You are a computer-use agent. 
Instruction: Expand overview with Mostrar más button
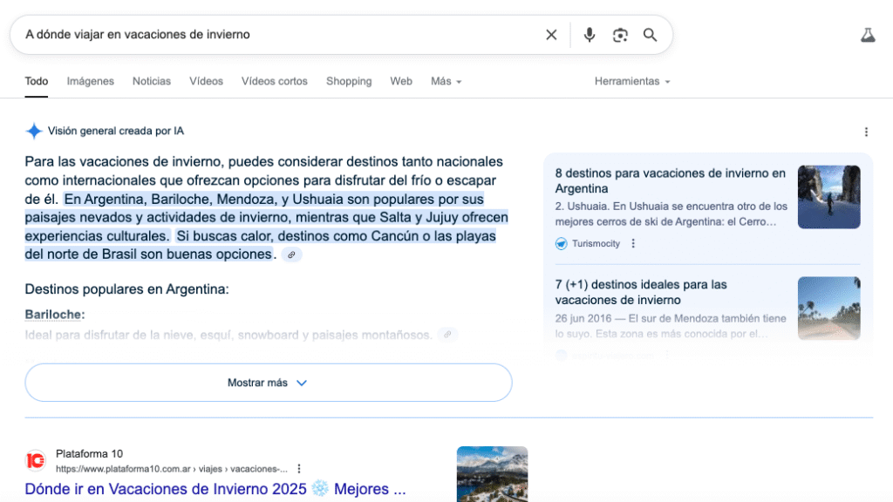(269, 383)
